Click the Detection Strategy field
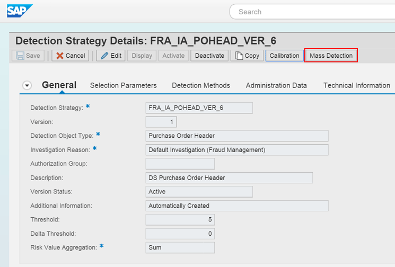The image size is (395, 267). [x=199, y=108]
